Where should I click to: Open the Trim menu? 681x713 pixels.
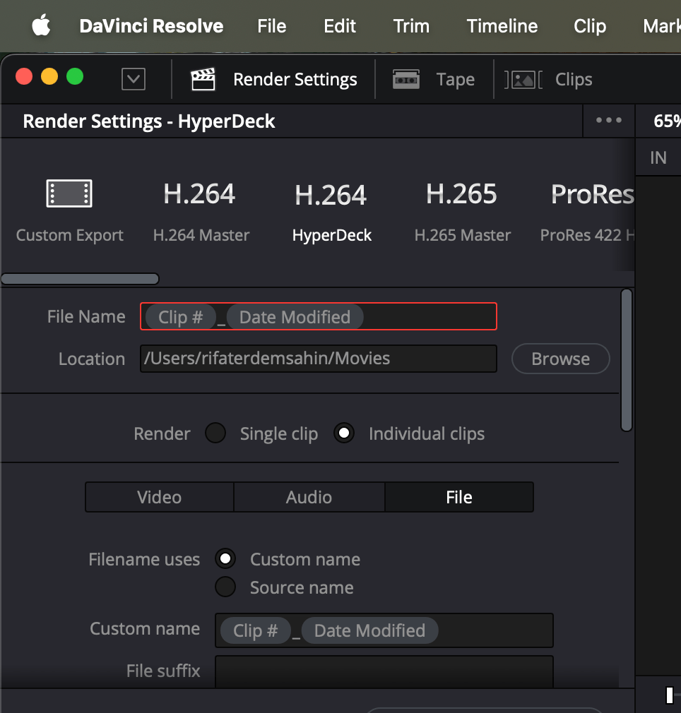(410, 26)
